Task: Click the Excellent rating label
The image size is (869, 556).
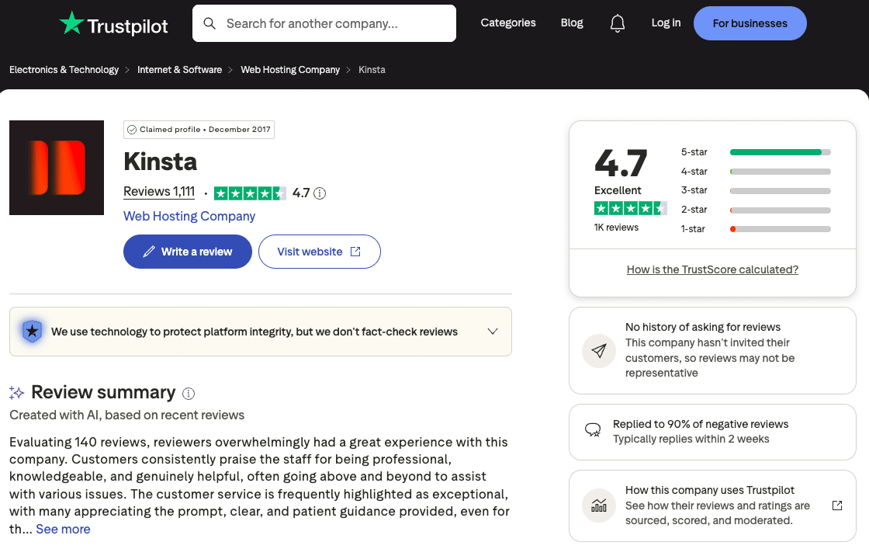Action: point(618,190)
